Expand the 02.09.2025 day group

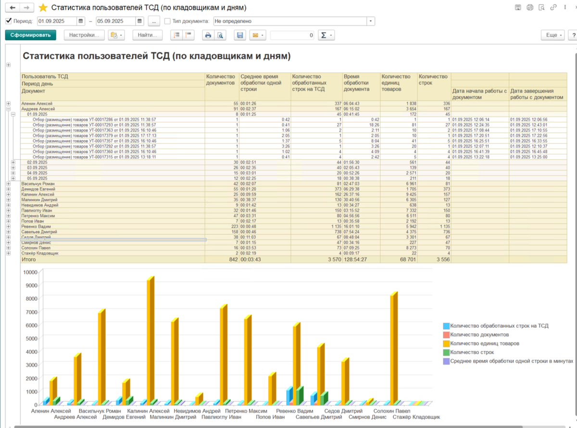tap(13, 162)
